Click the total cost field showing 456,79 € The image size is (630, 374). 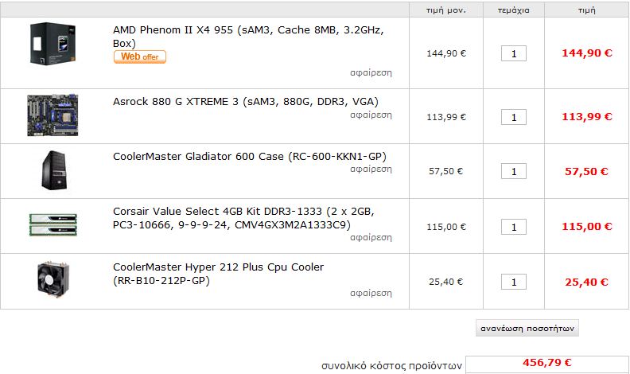pyautogui.click(x=546, y=364)
